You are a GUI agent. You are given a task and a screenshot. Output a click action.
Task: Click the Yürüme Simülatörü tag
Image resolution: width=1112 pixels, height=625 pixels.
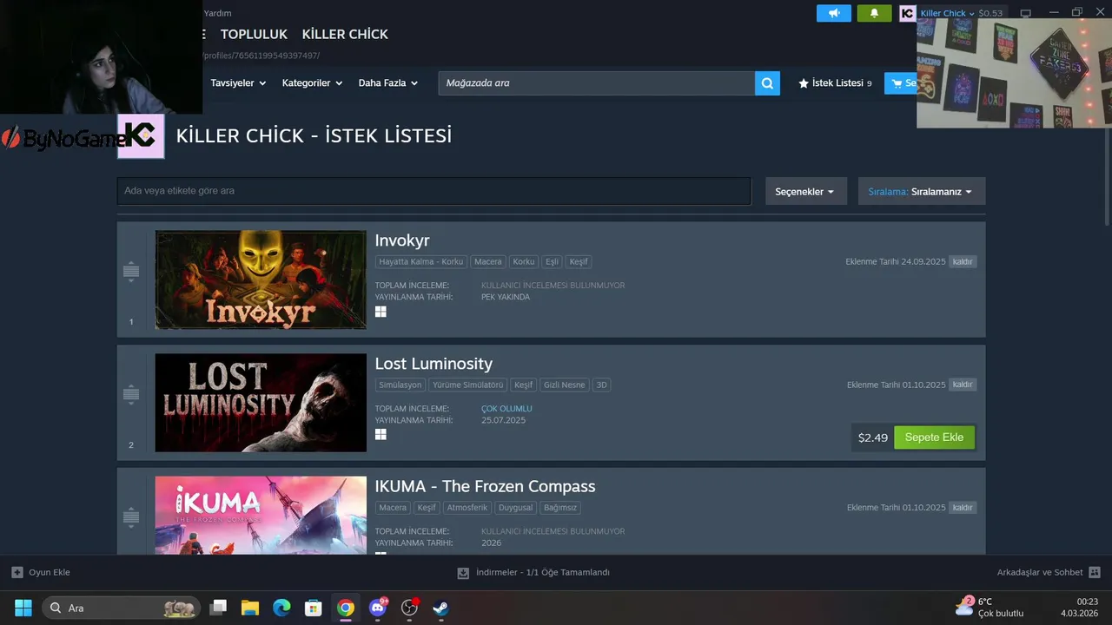468,385
